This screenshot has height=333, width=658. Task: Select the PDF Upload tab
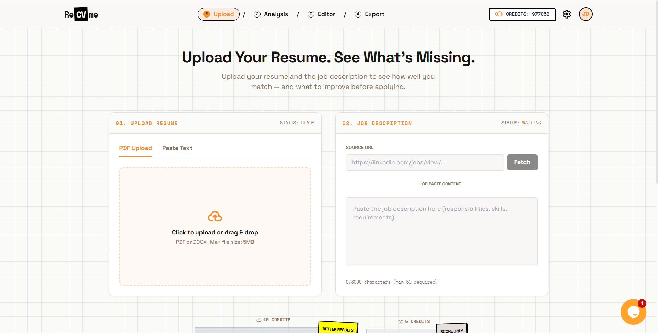click(x=136, y=148)
